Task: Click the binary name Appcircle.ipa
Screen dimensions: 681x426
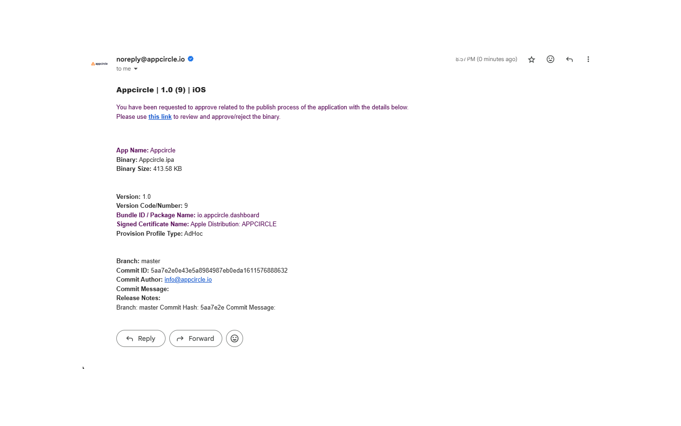Action: point(157,160)
